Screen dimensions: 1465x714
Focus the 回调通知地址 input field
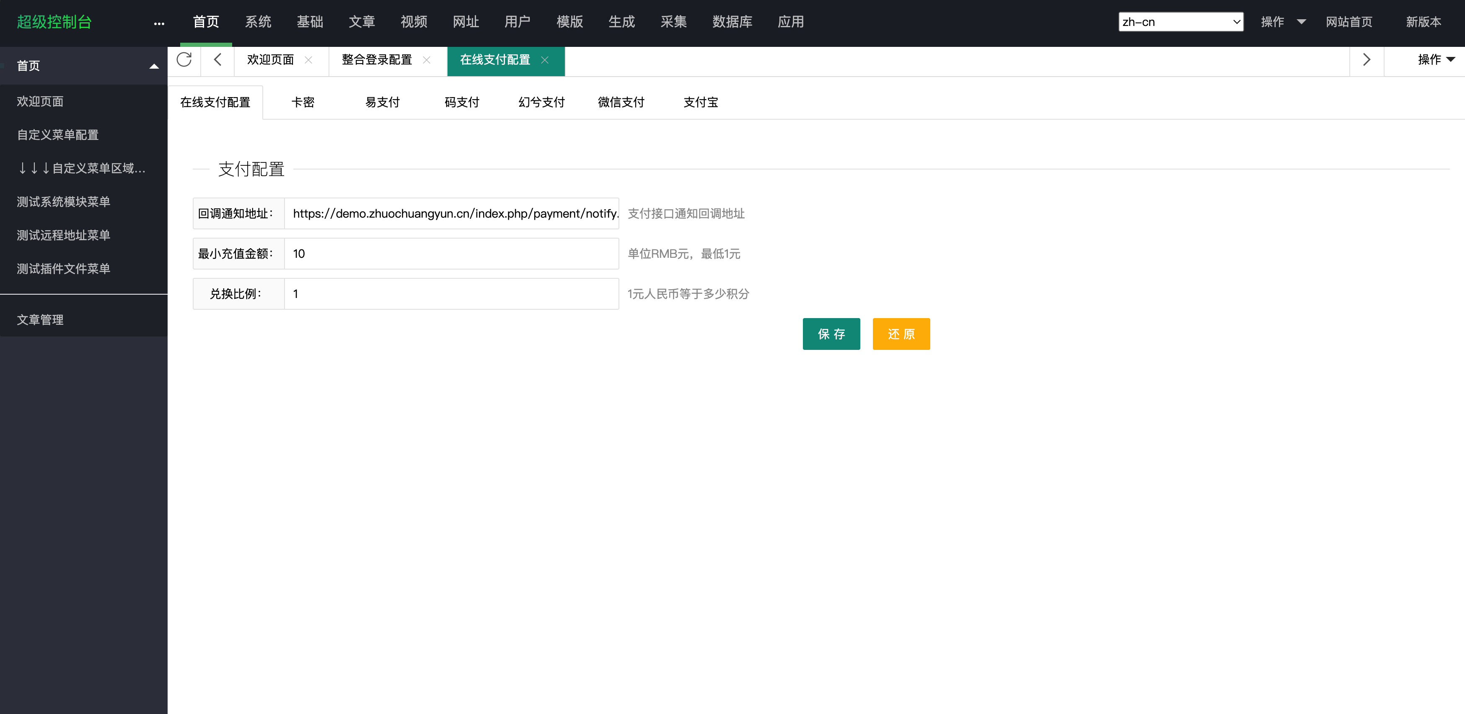pos(452,213)
